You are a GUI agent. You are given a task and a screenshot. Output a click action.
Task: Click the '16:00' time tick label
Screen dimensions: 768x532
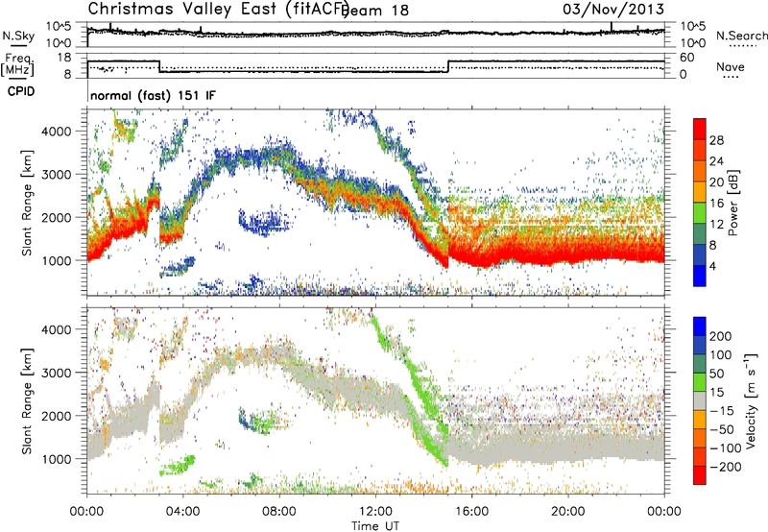[472, 511]
